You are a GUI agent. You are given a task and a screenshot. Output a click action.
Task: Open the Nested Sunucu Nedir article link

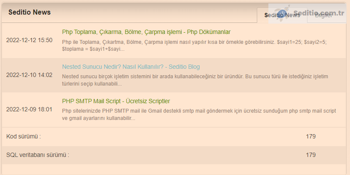coord(131,67)
